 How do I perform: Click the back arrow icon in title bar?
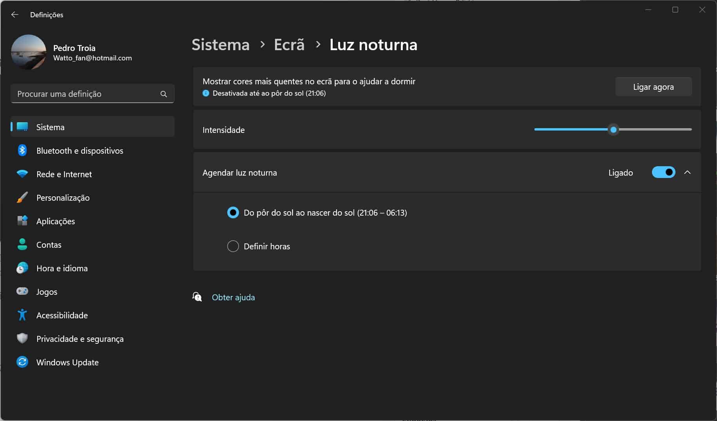15,15
